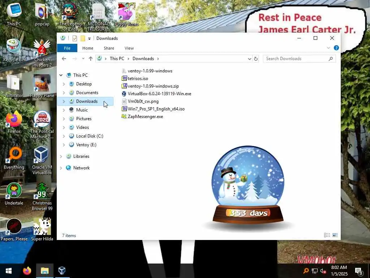
Task: Select the Chicken Invaders 2 shortcut
Action: point(42,53)
